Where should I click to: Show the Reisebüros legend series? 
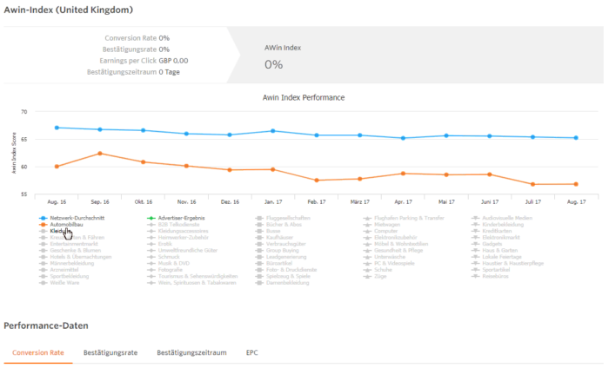click(490, 277)
